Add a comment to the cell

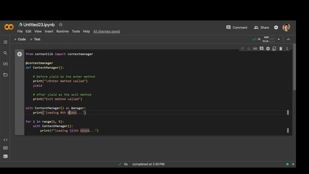tap(262, 48)
